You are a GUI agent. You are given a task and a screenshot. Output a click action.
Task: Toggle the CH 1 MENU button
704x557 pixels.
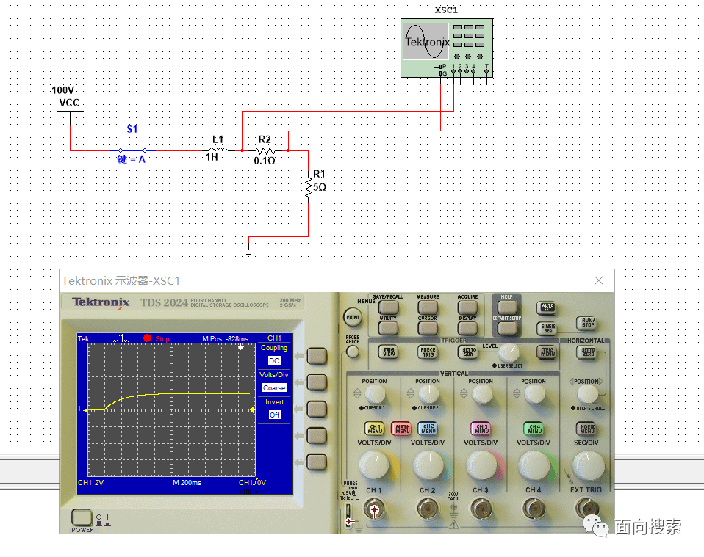pyautogui.click(x=375, y=429)
